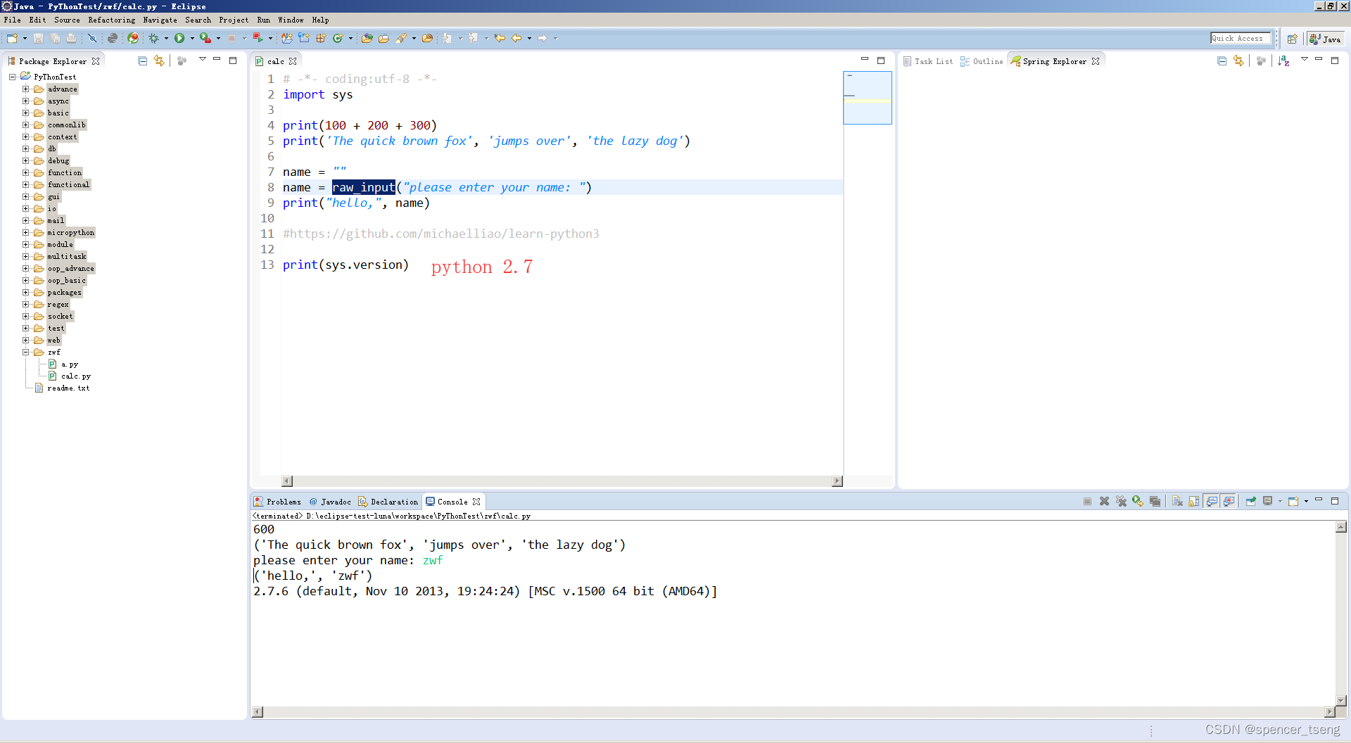Open the Navigate menu
Viewport: 1351px width, 743px height.
[x=160, y=20]
